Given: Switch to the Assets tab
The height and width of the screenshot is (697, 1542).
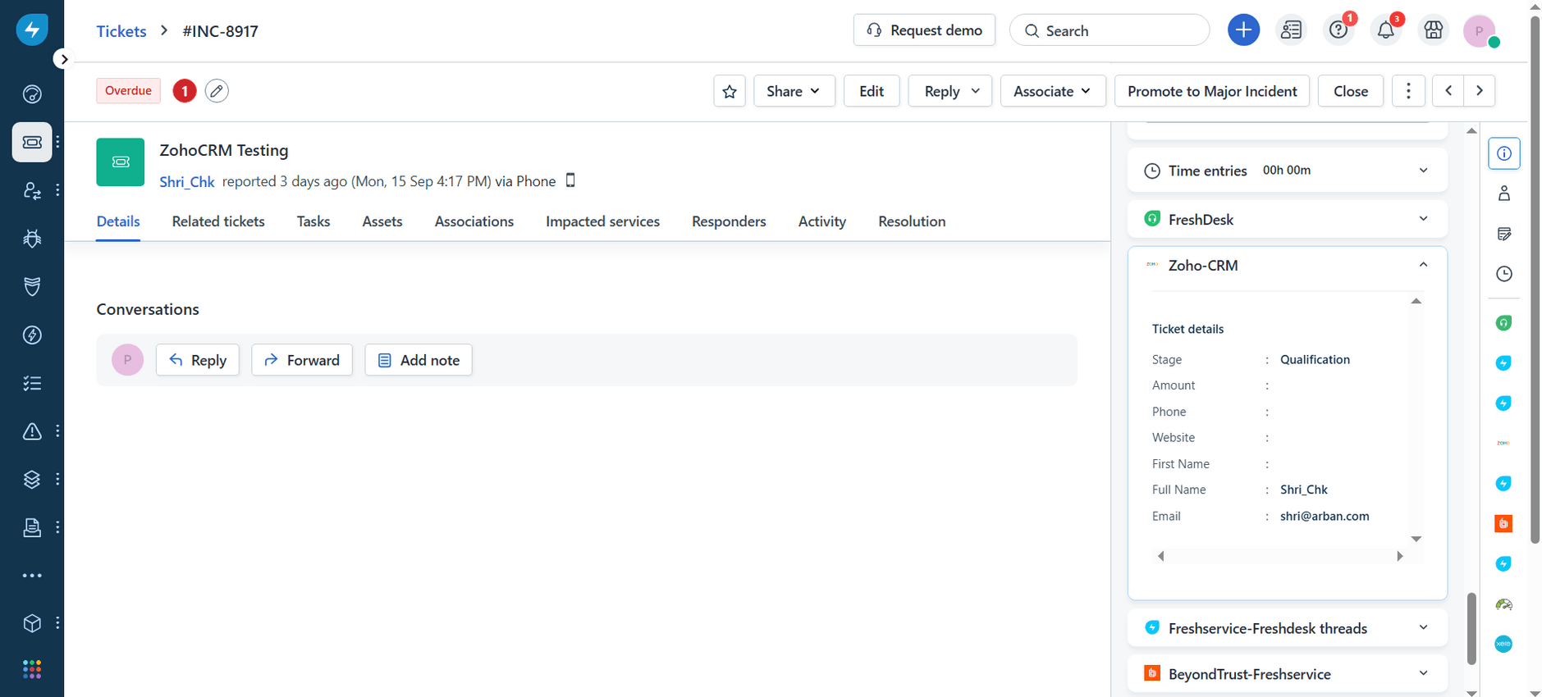Looking at the screenshot, I should point(382,221).
